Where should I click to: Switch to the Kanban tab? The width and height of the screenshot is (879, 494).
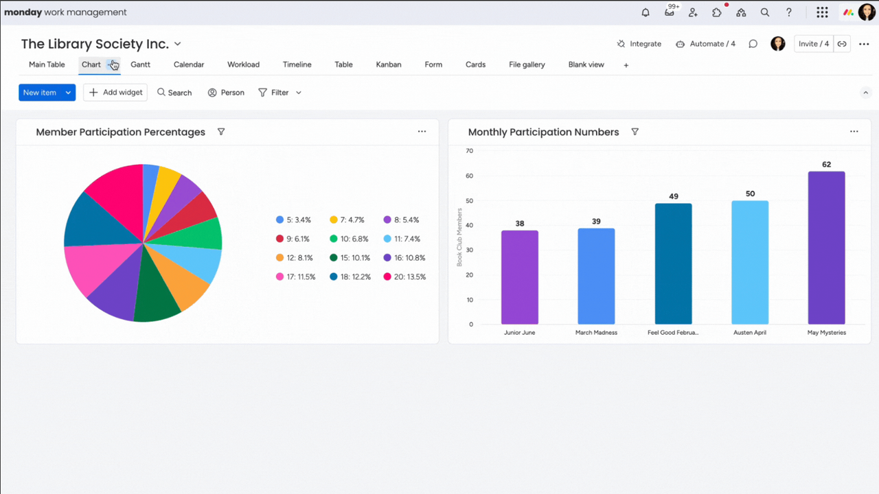coord(389,64)
